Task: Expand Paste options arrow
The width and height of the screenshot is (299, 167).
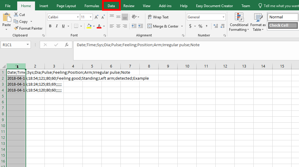Action: 7,30
